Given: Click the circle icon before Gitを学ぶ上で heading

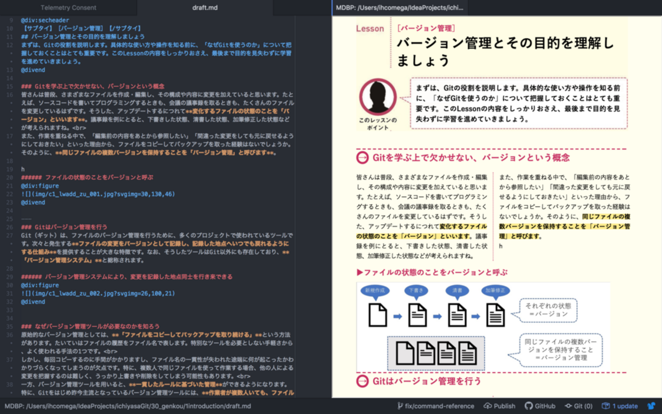Looking at the screenshot, I should 362,158.
